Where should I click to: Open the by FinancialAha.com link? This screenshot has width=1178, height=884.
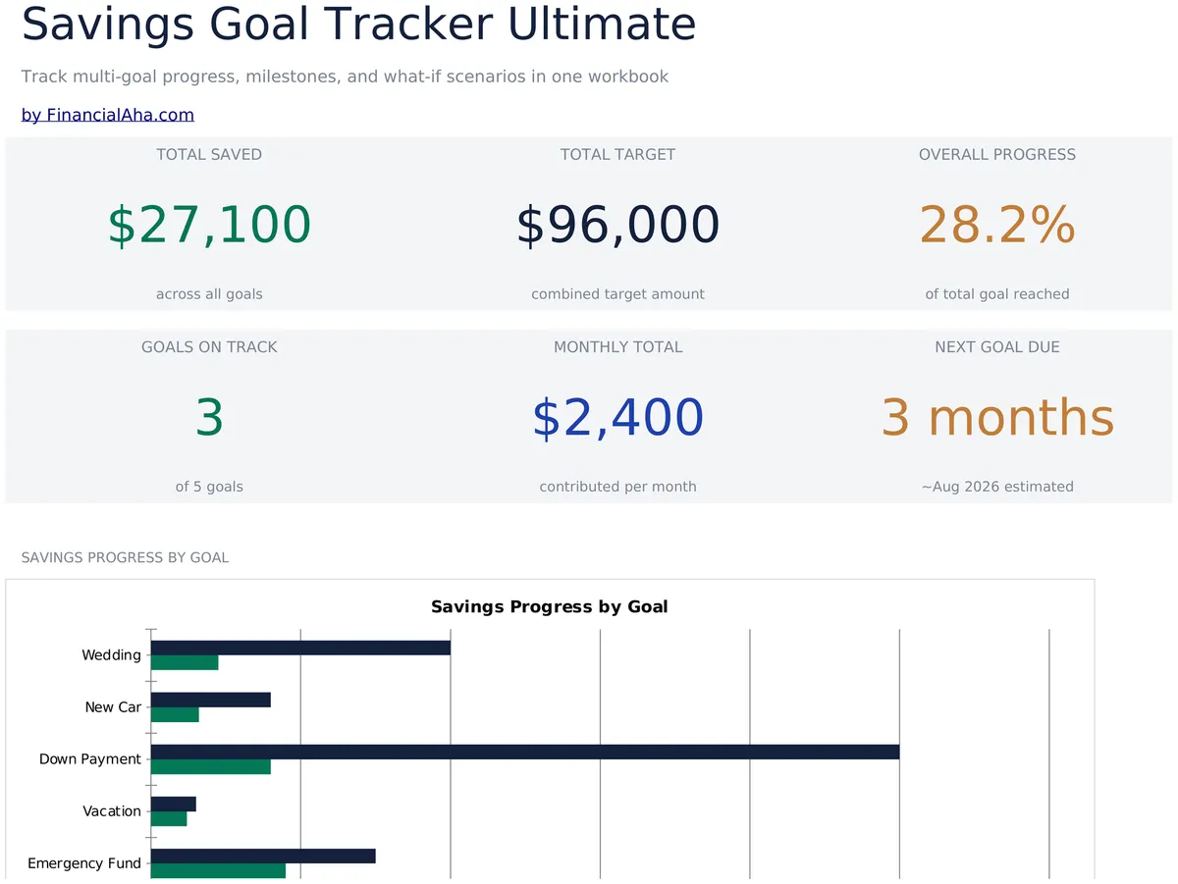pyautogui.click(x=108, y=115)
